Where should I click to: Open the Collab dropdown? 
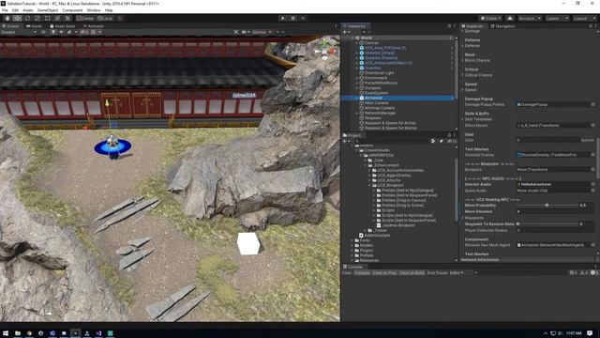[490, 18]
